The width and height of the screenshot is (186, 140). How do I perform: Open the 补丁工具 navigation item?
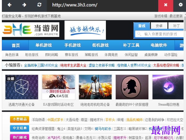[131, 45]
